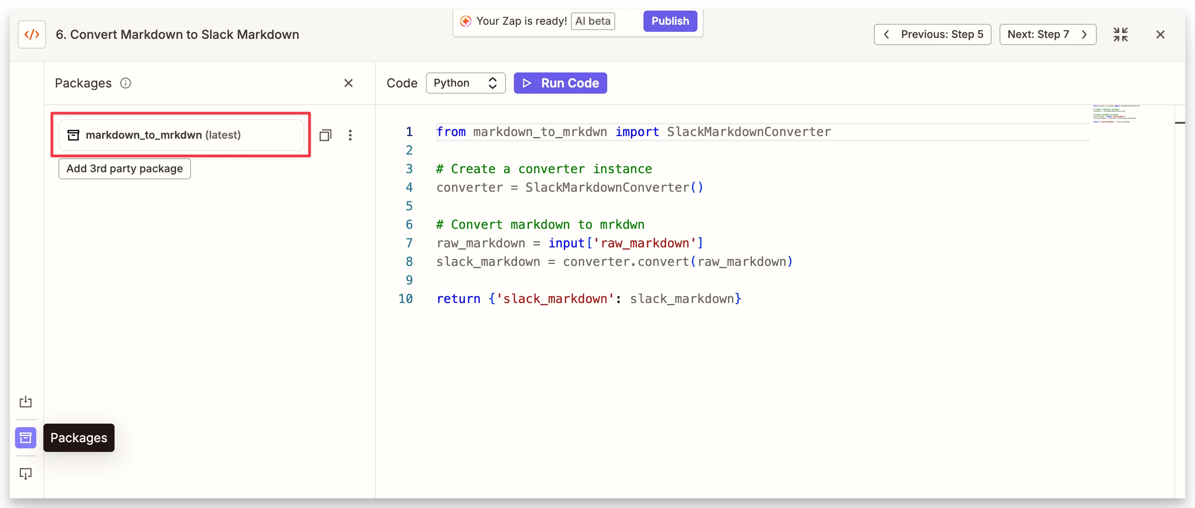Click Add 3rd party package
Viewport: 1195px width, 508px height.
coord(124,169)
